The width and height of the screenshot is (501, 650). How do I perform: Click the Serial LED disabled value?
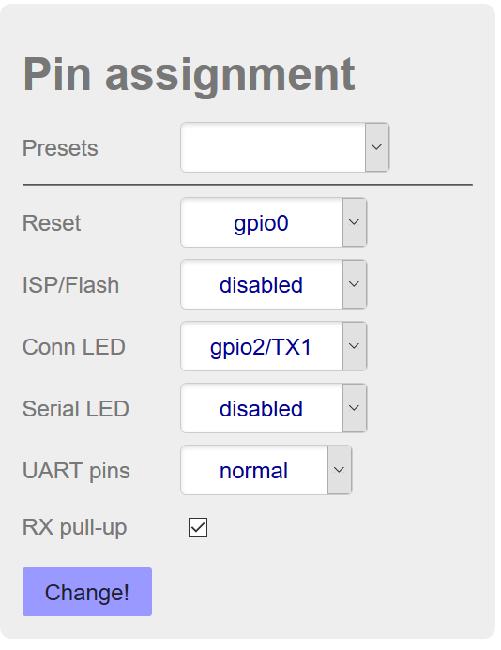[x=262, y=408]
